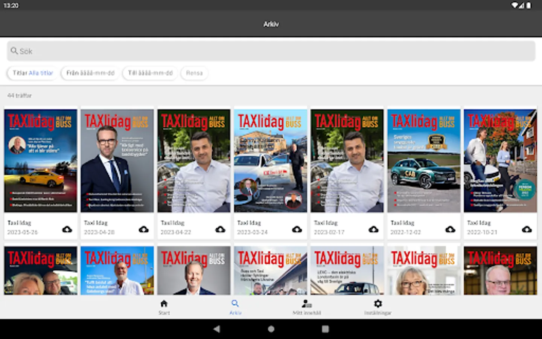The height and width of the screenshot is (339, 542).
Task: Select the date label '2023-02-17'
Action: (x=329, y=232)
